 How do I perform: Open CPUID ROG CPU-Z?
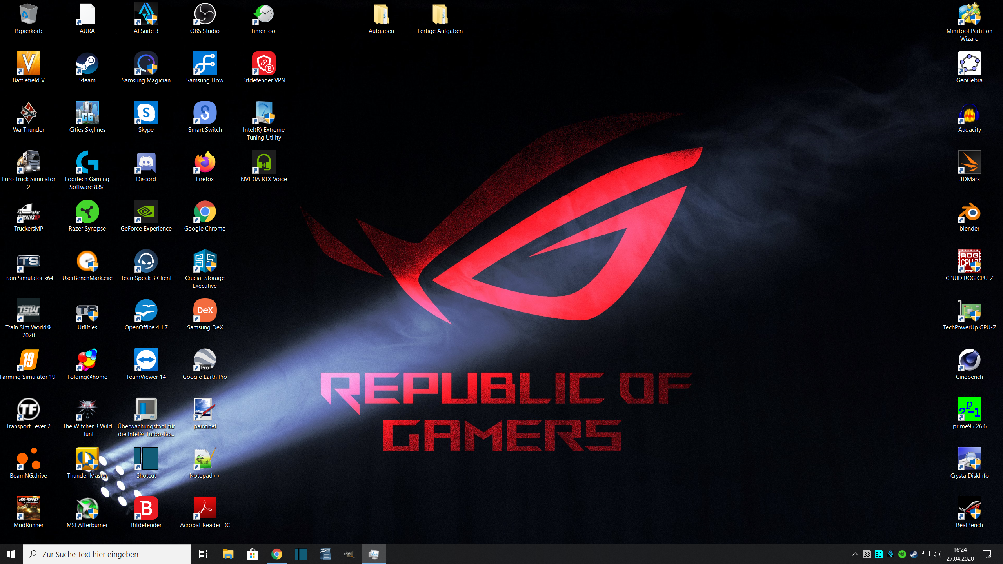pos(969,260)
